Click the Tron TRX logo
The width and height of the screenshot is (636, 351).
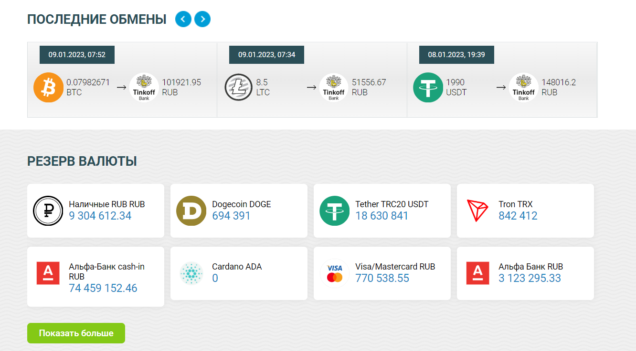(477, 211)
